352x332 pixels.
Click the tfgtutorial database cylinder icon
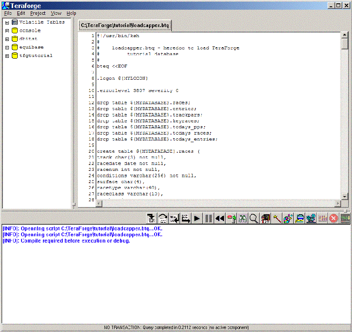(15, 56)
